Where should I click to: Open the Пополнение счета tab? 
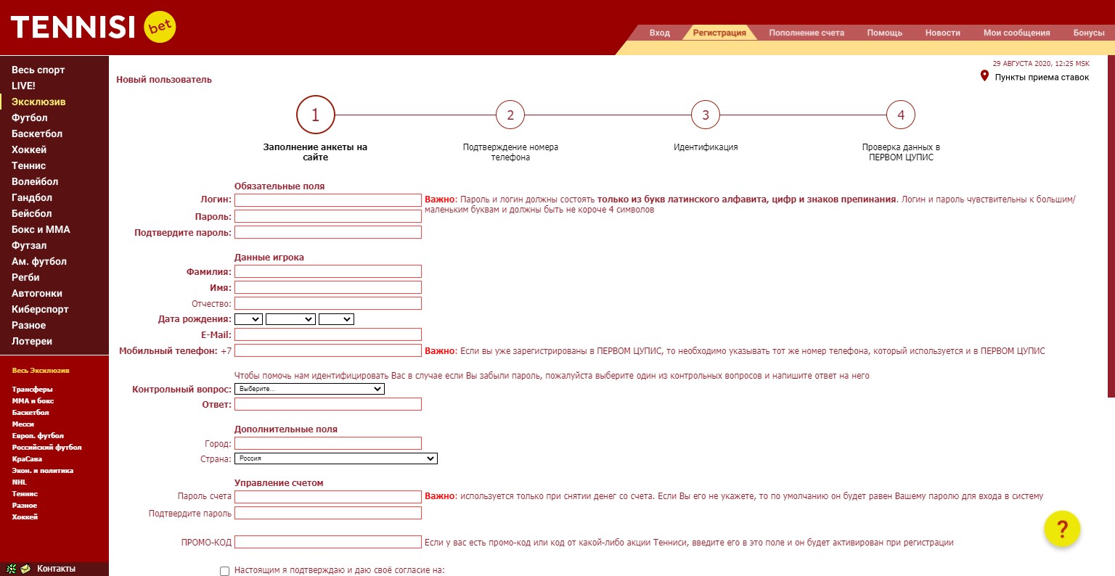pyautogui.click(x=806, y=33)
